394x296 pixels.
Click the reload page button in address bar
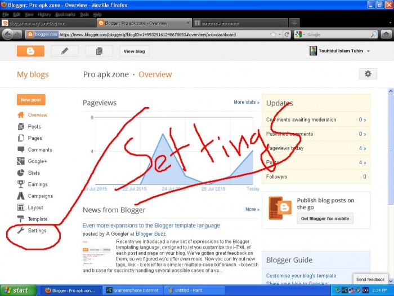pyautogui.click(x=286, y=34)
